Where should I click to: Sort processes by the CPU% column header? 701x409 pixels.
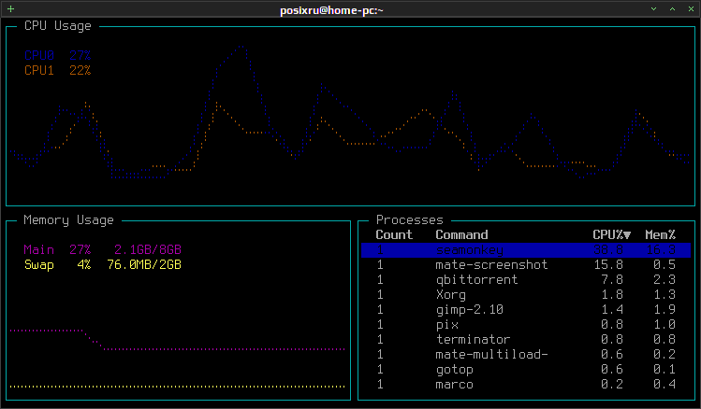(611, 234)
